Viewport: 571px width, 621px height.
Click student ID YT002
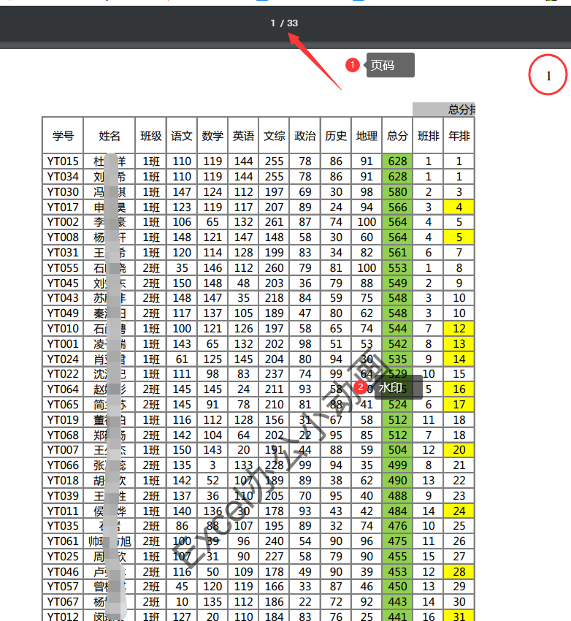(x=63, y=222)
